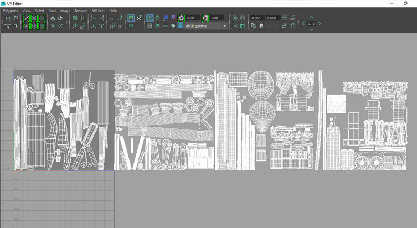Screen dimensions: 417x228
Task: Refresh the current UV values icon
Action: tap(285, 18)
